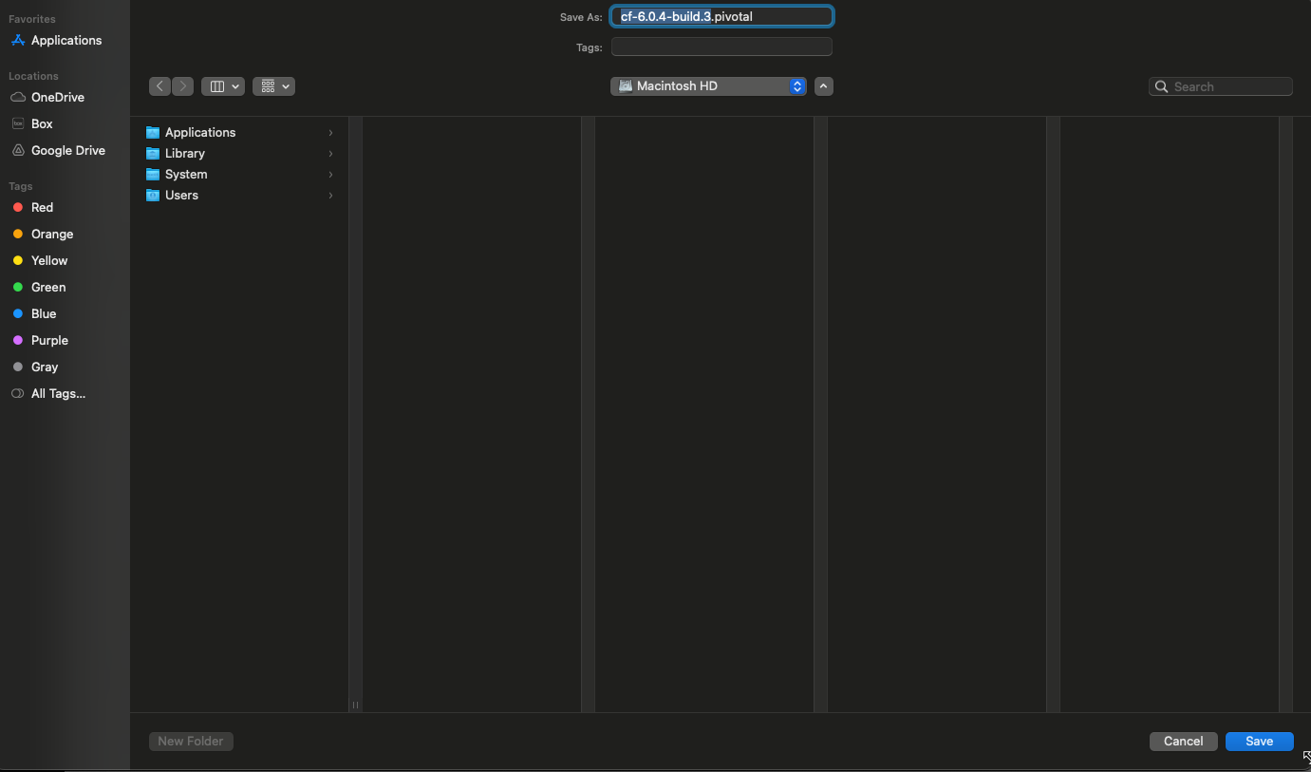Expand the System folder chevron
Screen dimensions: 1311x772
330,175
